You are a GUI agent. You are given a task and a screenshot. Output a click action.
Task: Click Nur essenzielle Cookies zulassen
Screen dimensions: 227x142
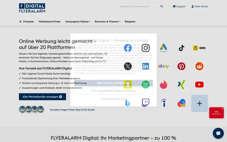113,91
